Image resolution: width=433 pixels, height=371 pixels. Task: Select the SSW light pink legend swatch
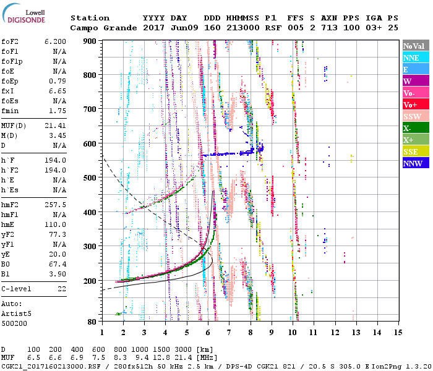coord(416,116)
